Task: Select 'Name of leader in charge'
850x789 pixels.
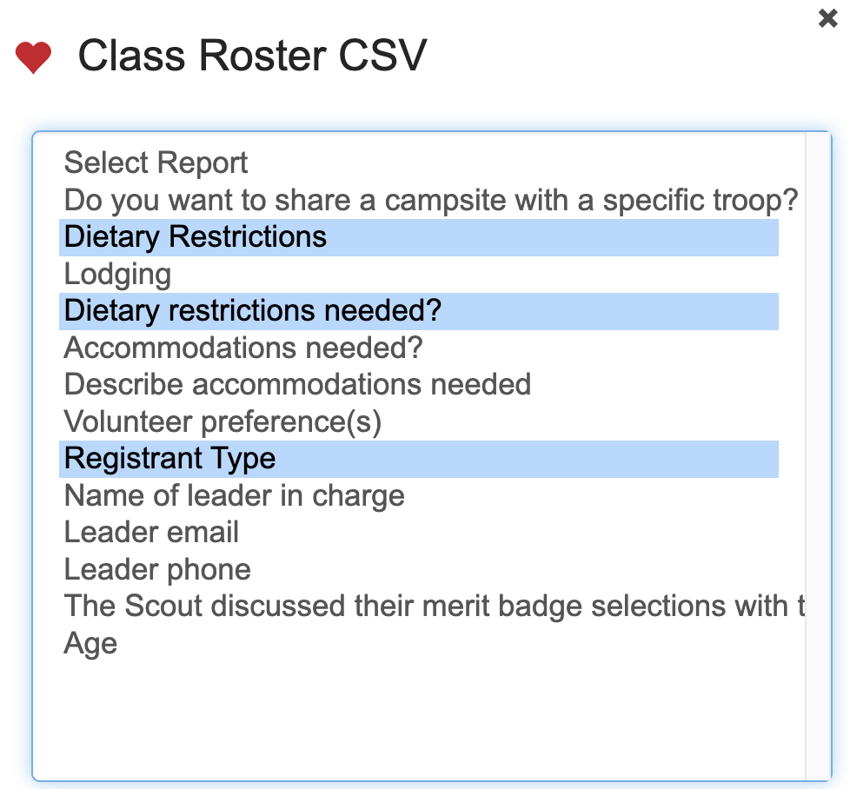Action: 235,495
